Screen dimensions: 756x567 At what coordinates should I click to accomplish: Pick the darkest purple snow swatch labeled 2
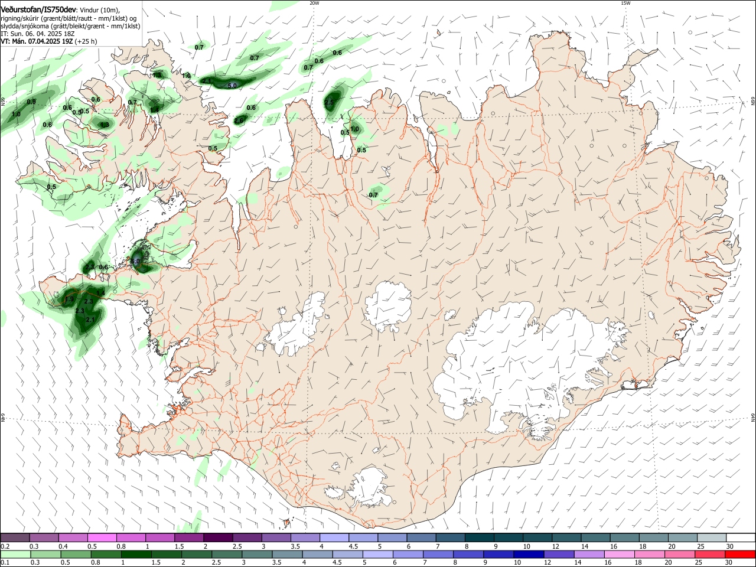pyautogui.click(x=218, y=537)
